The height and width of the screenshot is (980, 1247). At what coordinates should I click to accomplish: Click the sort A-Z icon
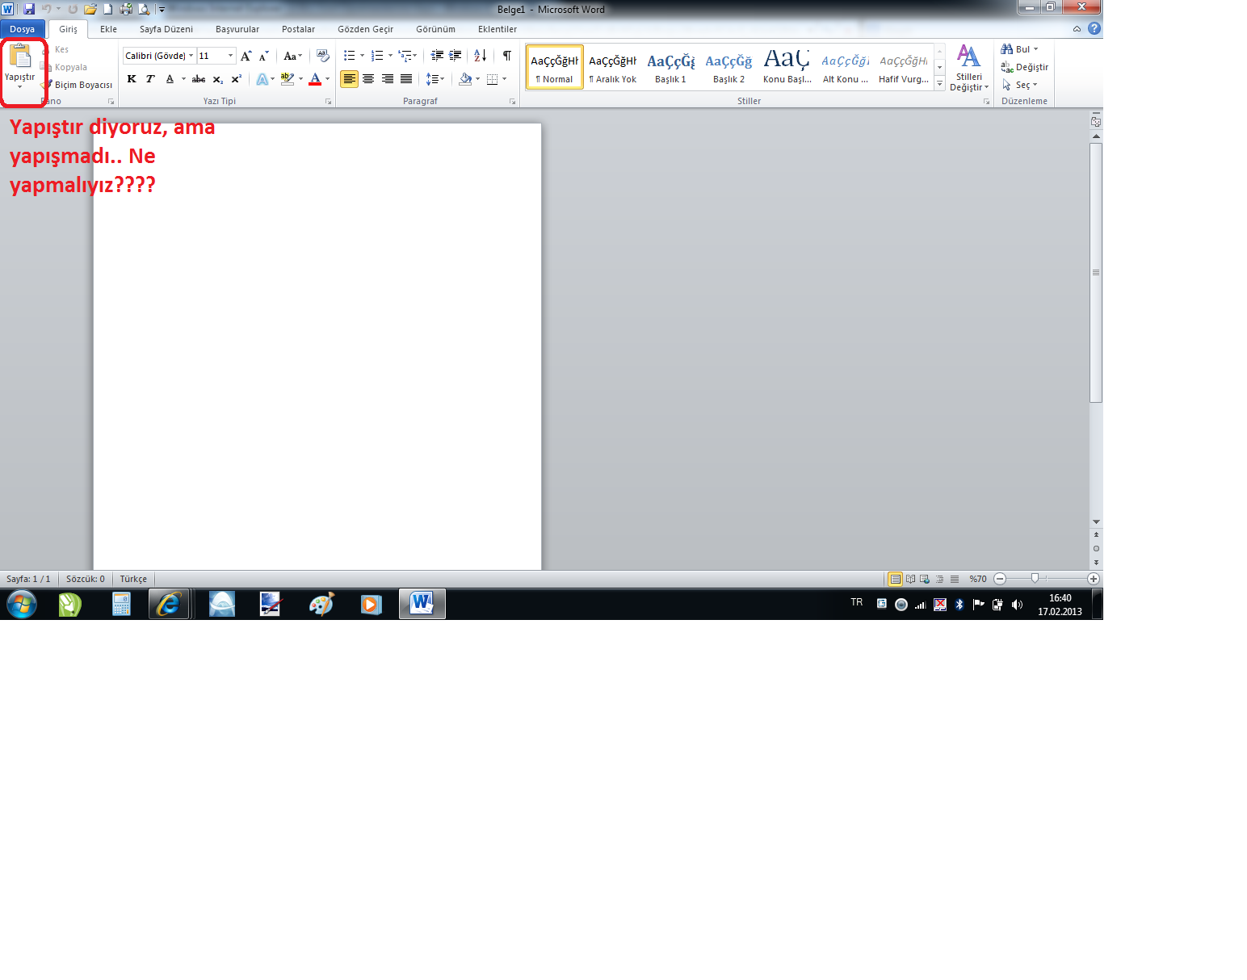coord(480,56)
